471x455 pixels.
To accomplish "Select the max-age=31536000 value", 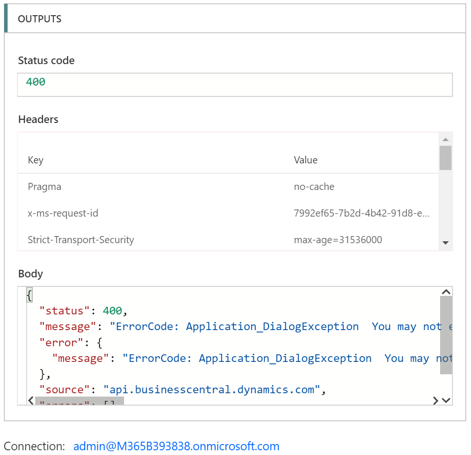I will 338,240.
